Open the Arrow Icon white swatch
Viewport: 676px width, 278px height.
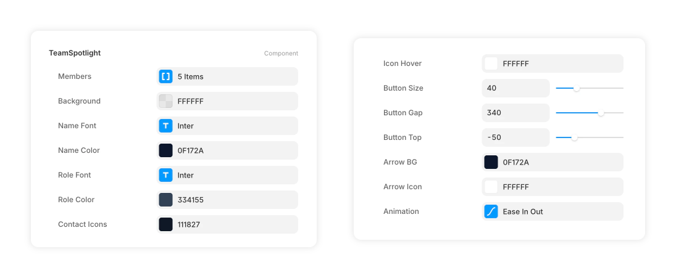[x=491, y=187]
